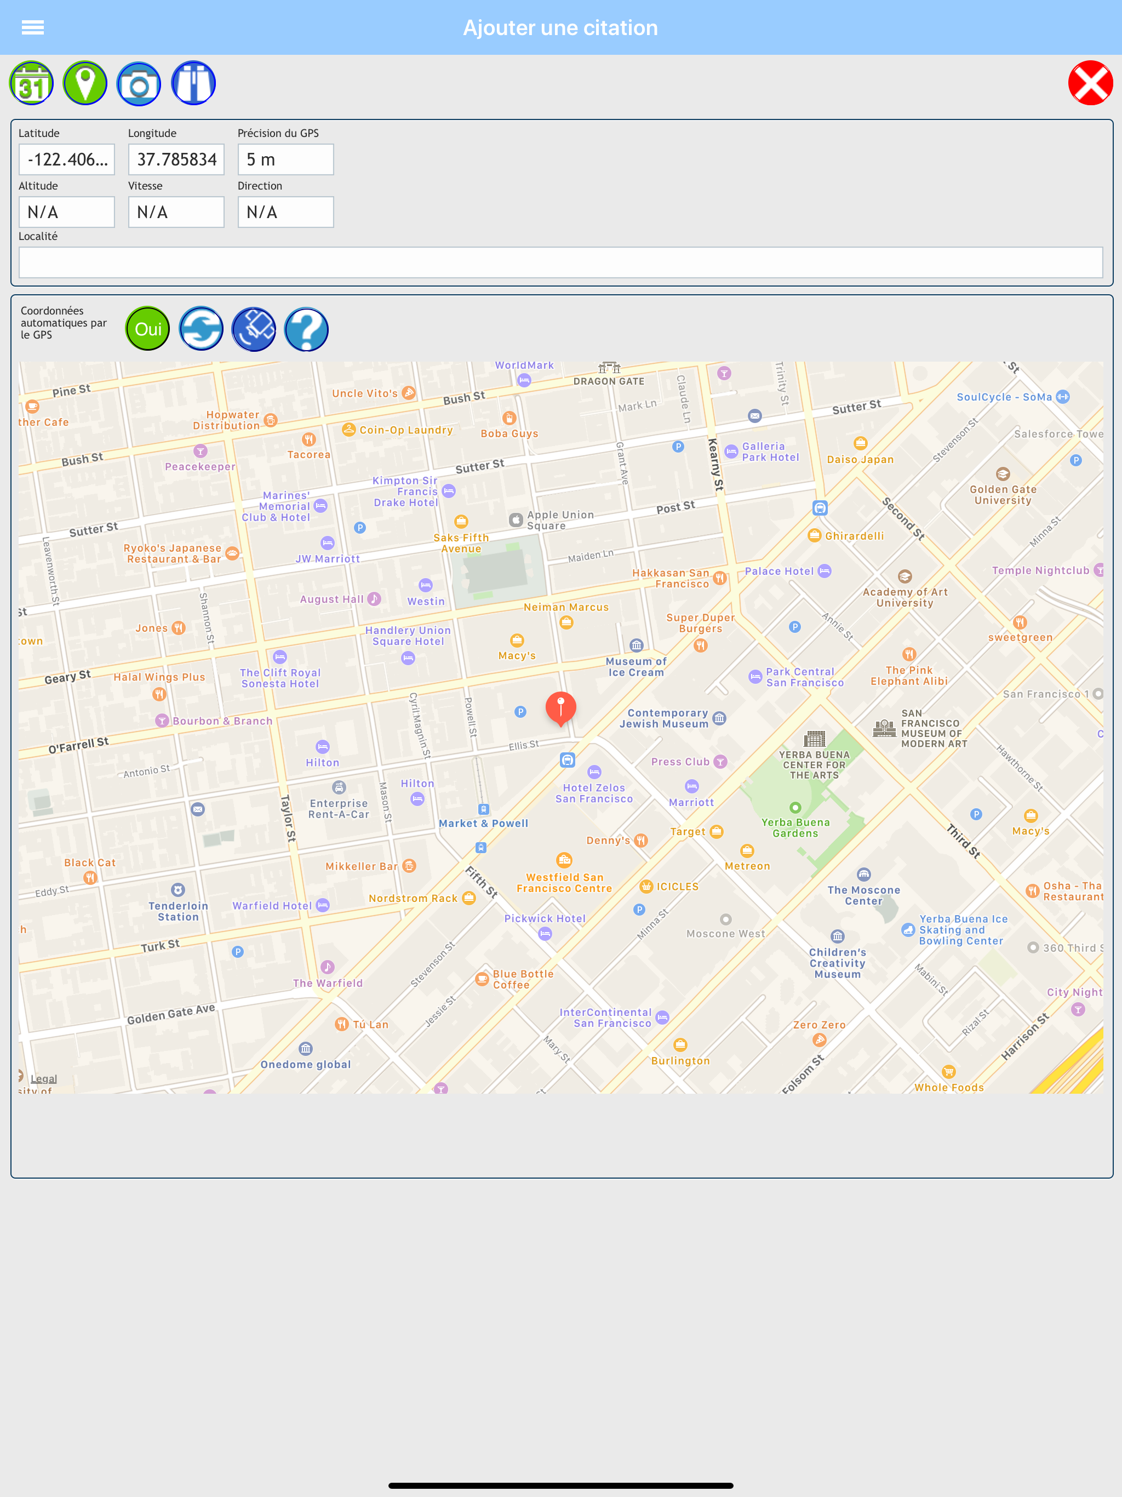Select the Direction field
This screenshot has height=1497, width=1122.
285,212
